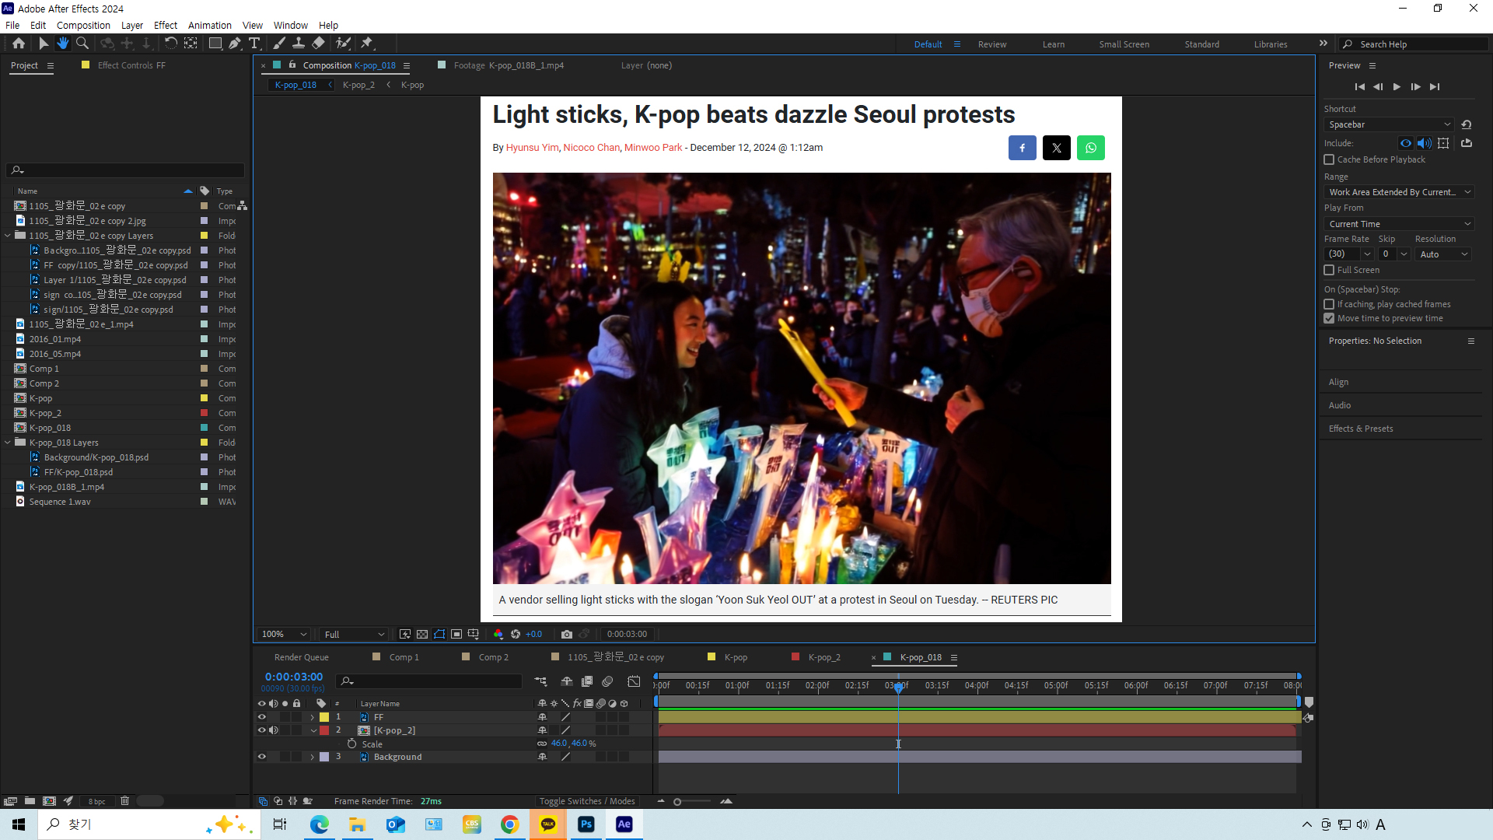
Task: Enable Cache Before Playback checkbox
Action: tap(1329, 159)
